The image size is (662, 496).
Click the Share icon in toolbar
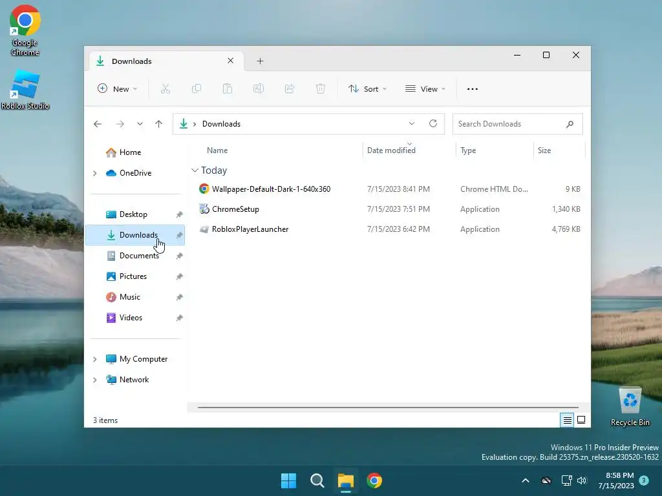tap(290, 88)
